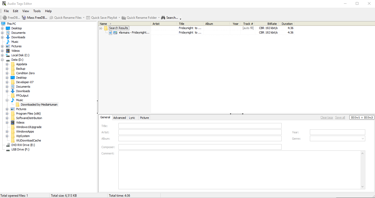Open the Genre combo box

337,139
